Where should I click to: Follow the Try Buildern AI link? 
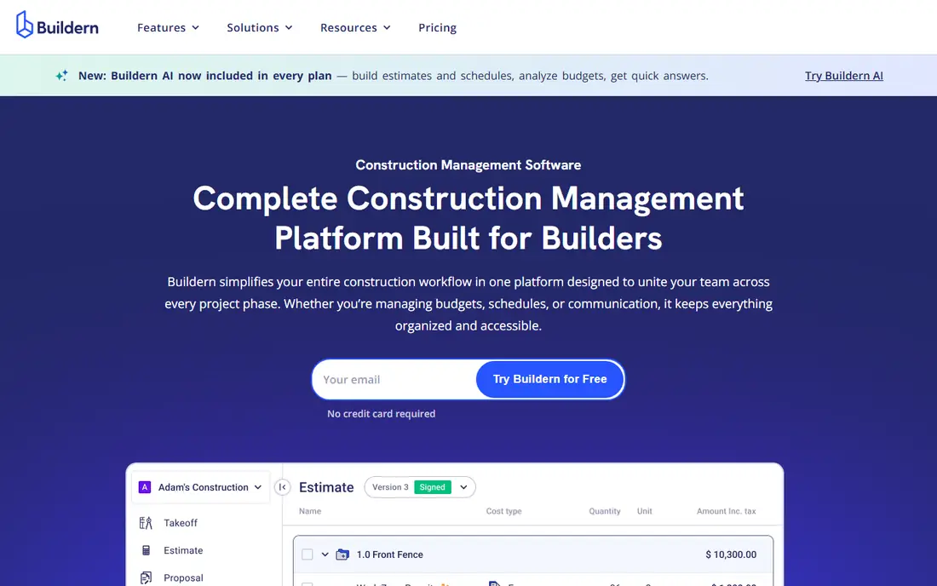pos(844,76)
